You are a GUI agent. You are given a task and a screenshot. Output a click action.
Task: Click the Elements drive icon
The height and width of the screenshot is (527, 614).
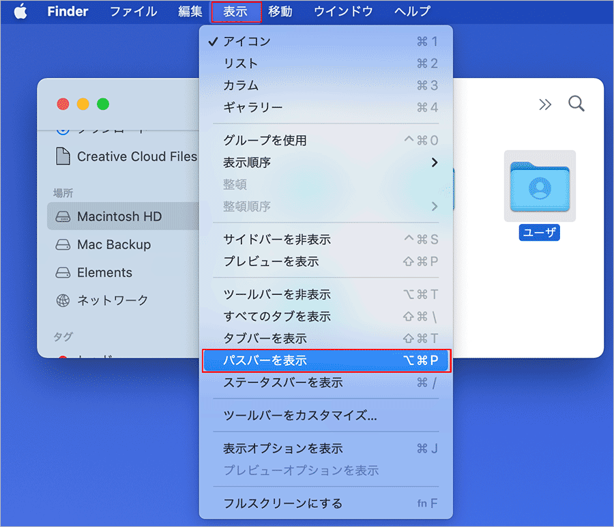tap(63, 272)
